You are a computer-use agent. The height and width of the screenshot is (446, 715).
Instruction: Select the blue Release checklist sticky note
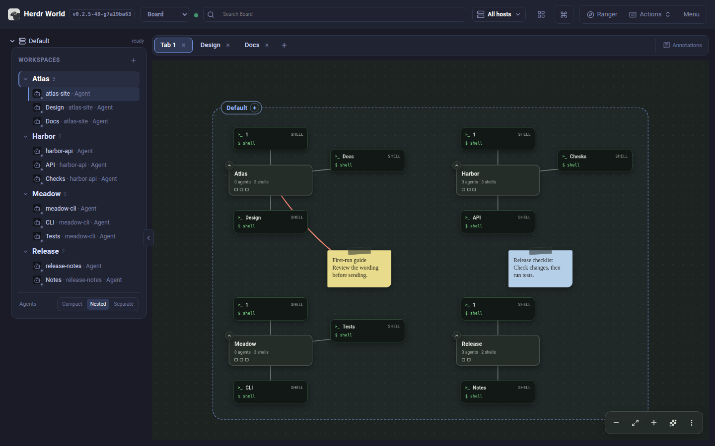tap(540, 268)
